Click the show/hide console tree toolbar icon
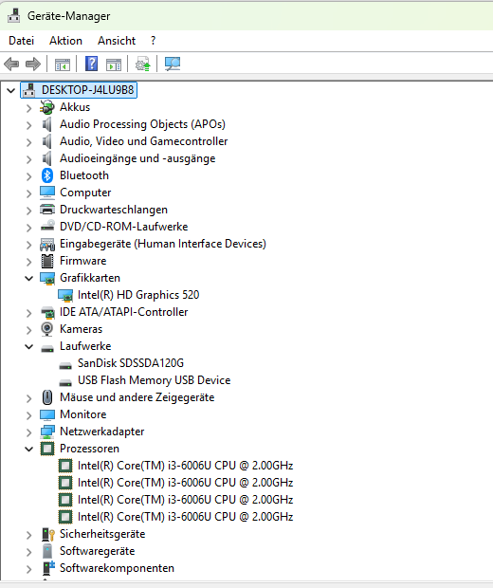 63,64
